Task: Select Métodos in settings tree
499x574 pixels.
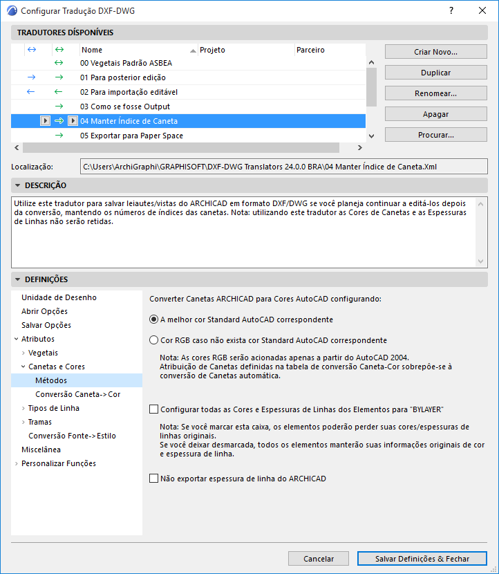Action: pos(77,380)
